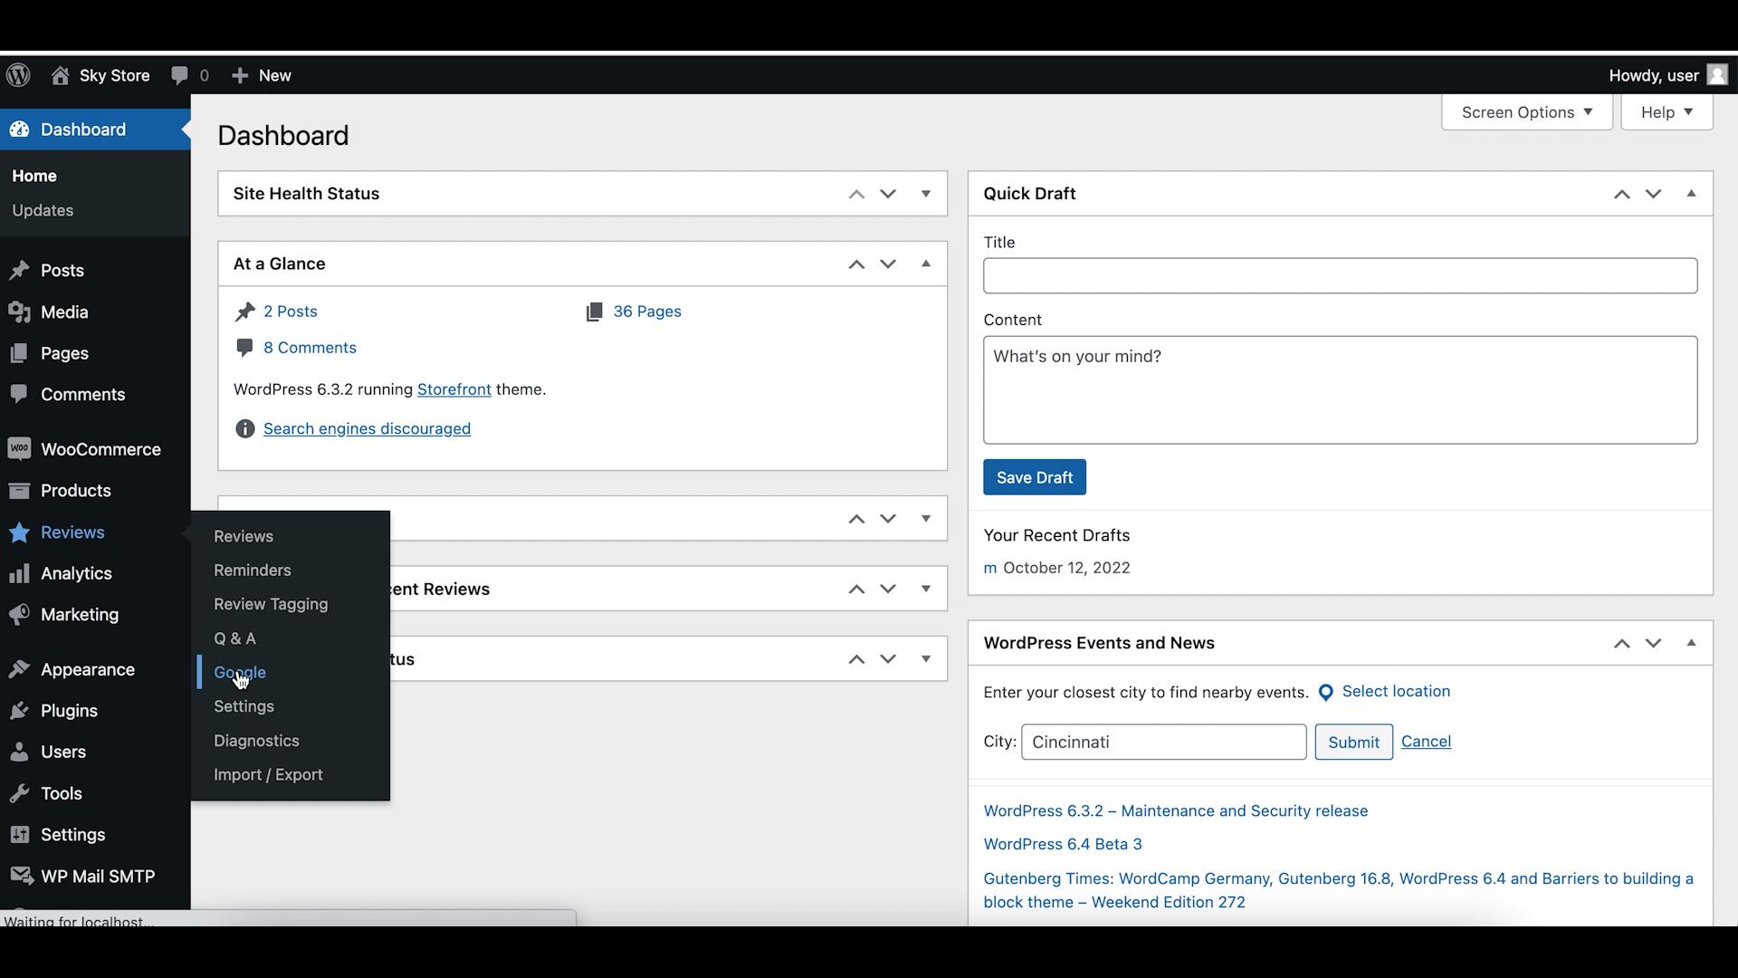
Task: Open the comments bubble in admin bar
Action: 180,75
